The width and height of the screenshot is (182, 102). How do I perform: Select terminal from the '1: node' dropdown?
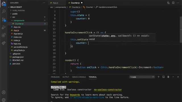tap(142, 77)
